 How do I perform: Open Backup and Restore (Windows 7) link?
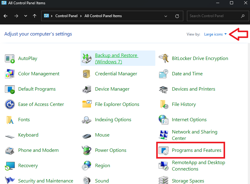point(116,58)
